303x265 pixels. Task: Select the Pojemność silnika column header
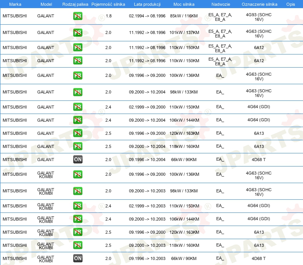(x=108, y=4)
